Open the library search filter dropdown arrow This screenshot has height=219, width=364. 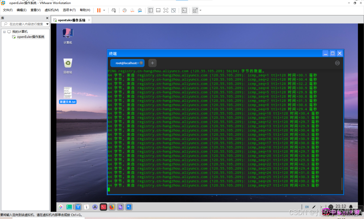47,24
